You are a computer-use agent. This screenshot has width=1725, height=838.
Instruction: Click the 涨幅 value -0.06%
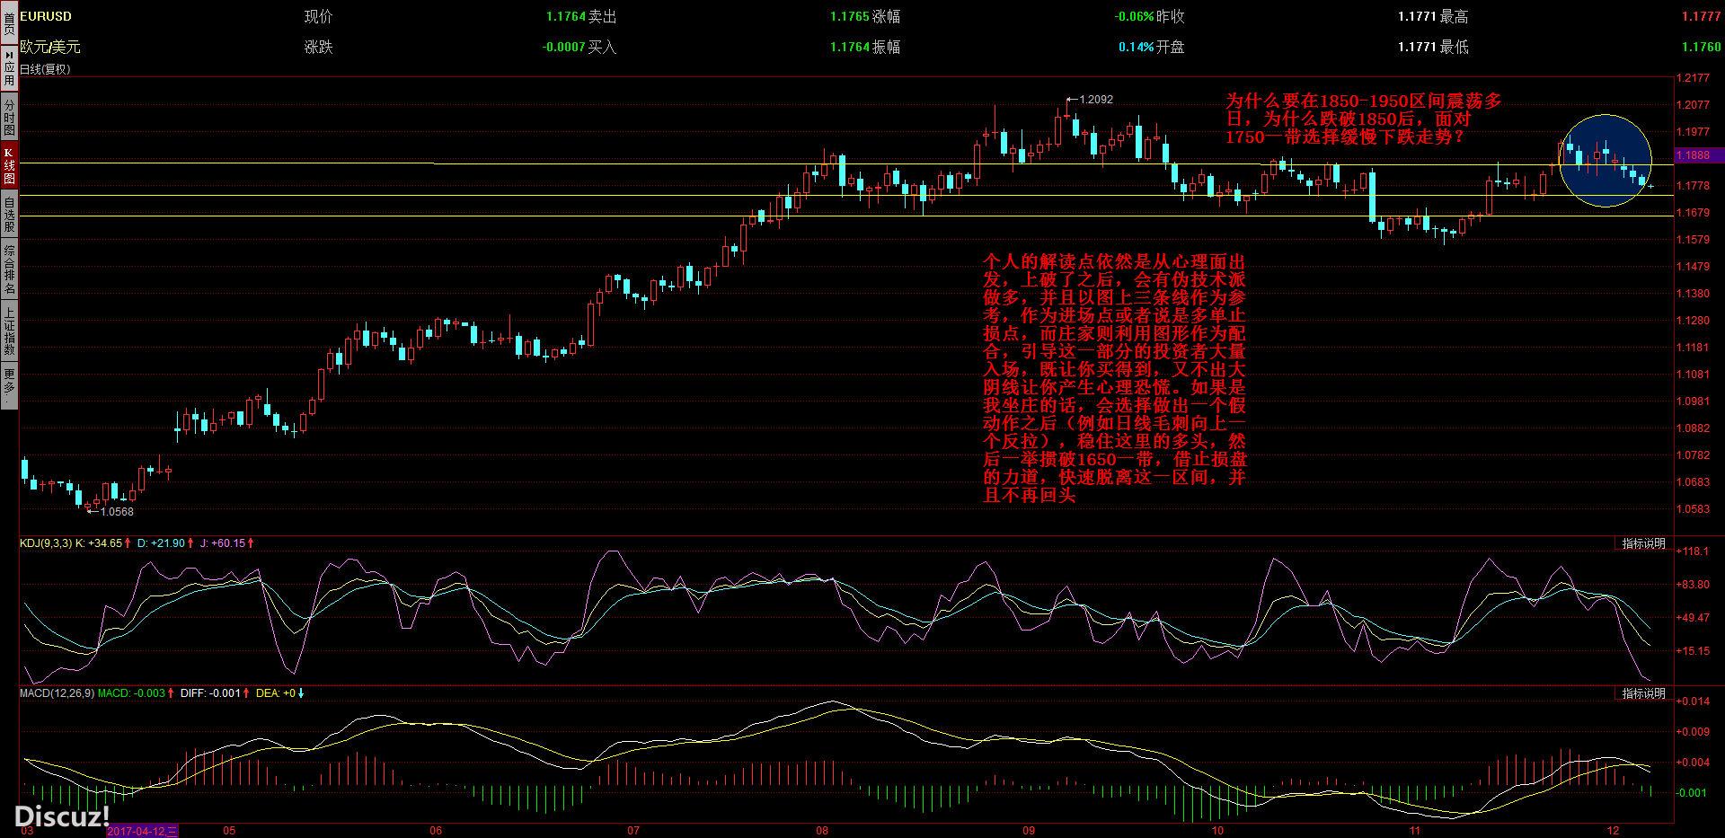(x=1134, y=16)
